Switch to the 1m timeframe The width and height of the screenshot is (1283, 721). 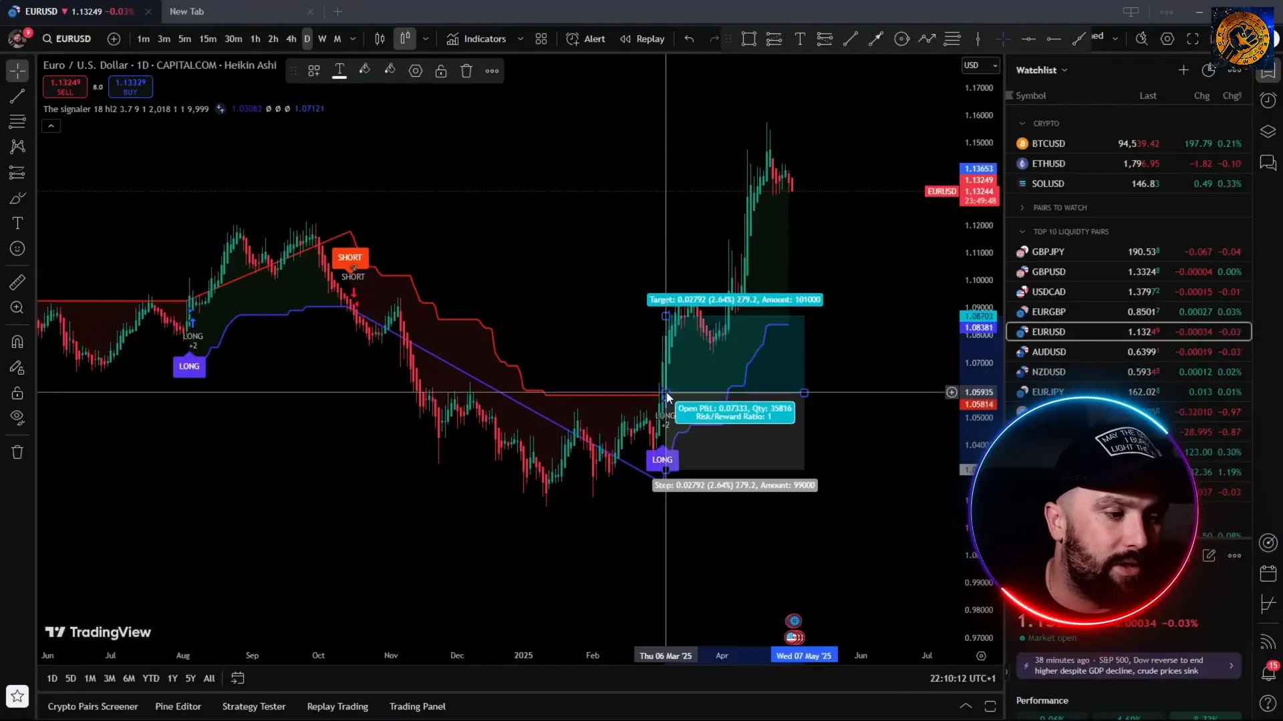(143, 39)
